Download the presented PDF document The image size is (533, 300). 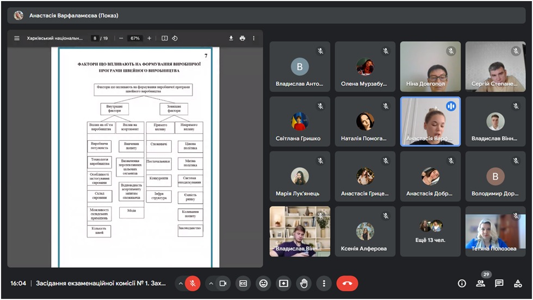231,39
